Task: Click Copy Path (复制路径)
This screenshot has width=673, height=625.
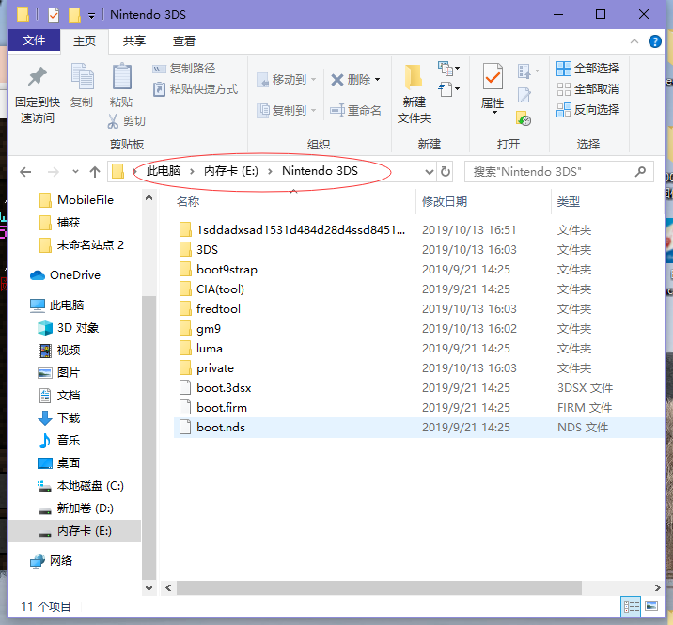Action: [183, 69]
